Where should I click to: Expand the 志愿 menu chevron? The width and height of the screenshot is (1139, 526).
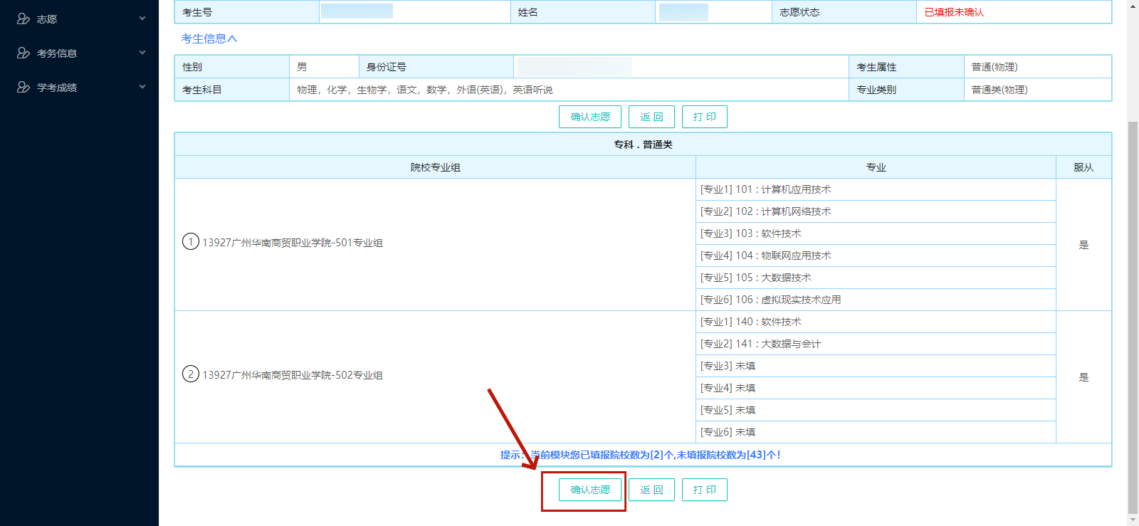pos(142,19)
